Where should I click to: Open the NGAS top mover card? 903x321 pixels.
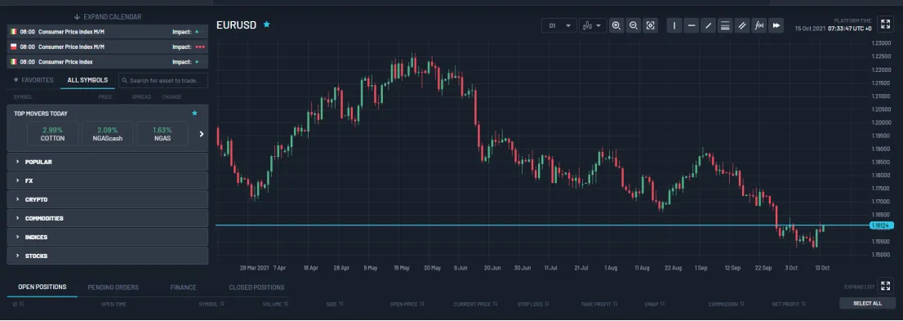[x=162, y=134]
